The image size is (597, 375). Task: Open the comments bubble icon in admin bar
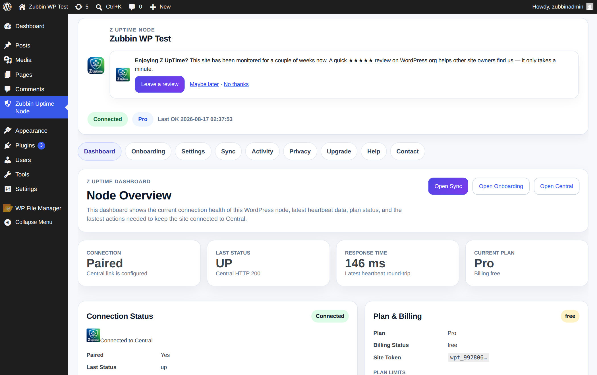[132, 7]
